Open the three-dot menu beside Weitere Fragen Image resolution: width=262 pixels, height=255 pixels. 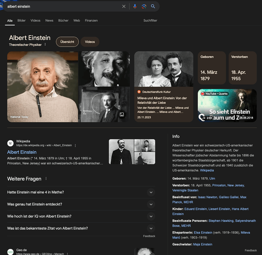[46, 179]
